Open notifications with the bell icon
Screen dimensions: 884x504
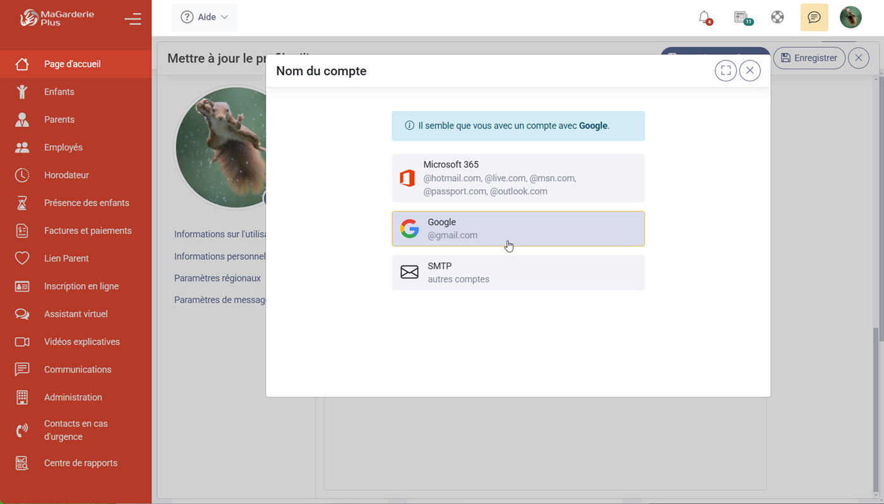[705, 18]
